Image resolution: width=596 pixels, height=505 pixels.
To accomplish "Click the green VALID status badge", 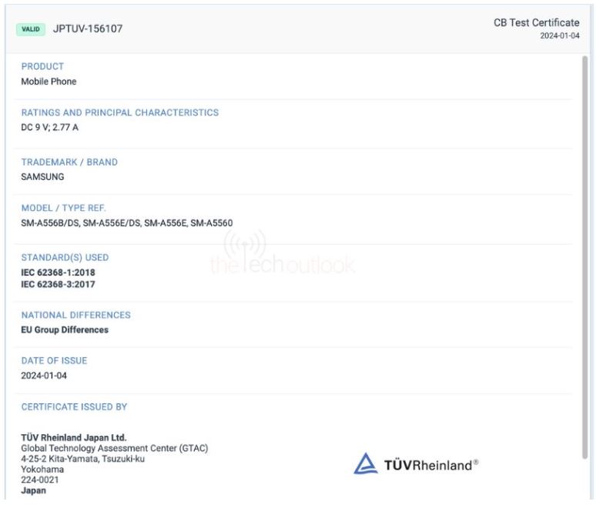I will [x=30, y=29].
